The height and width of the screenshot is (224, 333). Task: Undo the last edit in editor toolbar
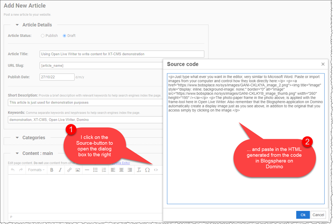[x=13, y=170]
